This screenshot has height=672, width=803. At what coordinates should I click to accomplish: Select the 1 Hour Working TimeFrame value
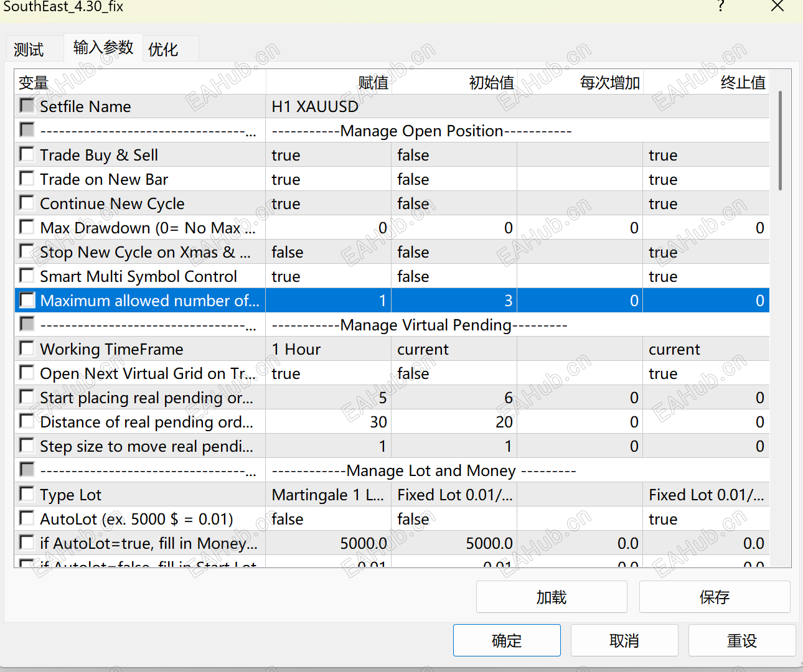tap(329, 349)
